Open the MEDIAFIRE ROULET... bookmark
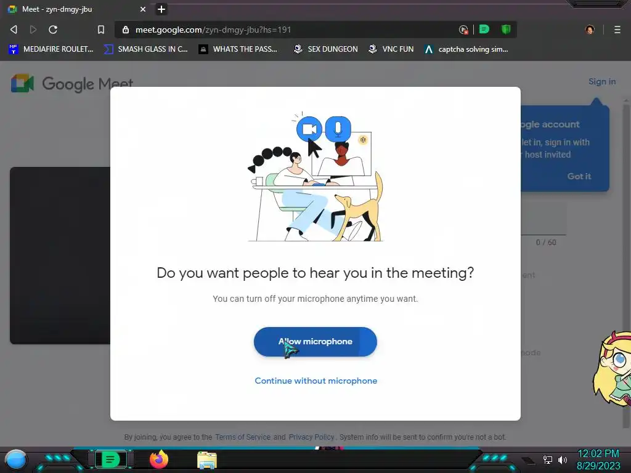 coord(51,49)
